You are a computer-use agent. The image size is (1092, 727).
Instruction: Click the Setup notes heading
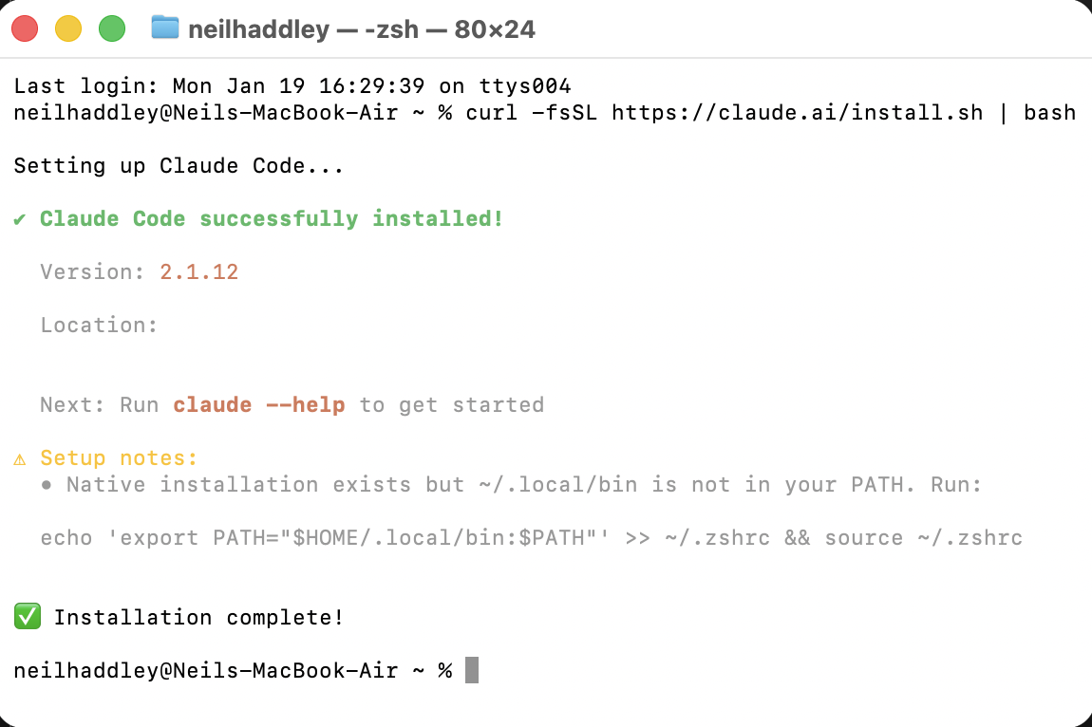(119, 457)
